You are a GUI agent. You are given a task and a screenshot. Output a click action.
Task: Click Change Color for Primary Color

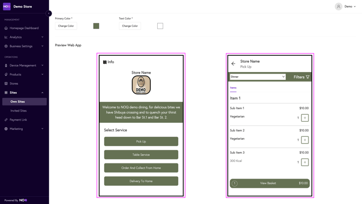(x=66, y=26)
